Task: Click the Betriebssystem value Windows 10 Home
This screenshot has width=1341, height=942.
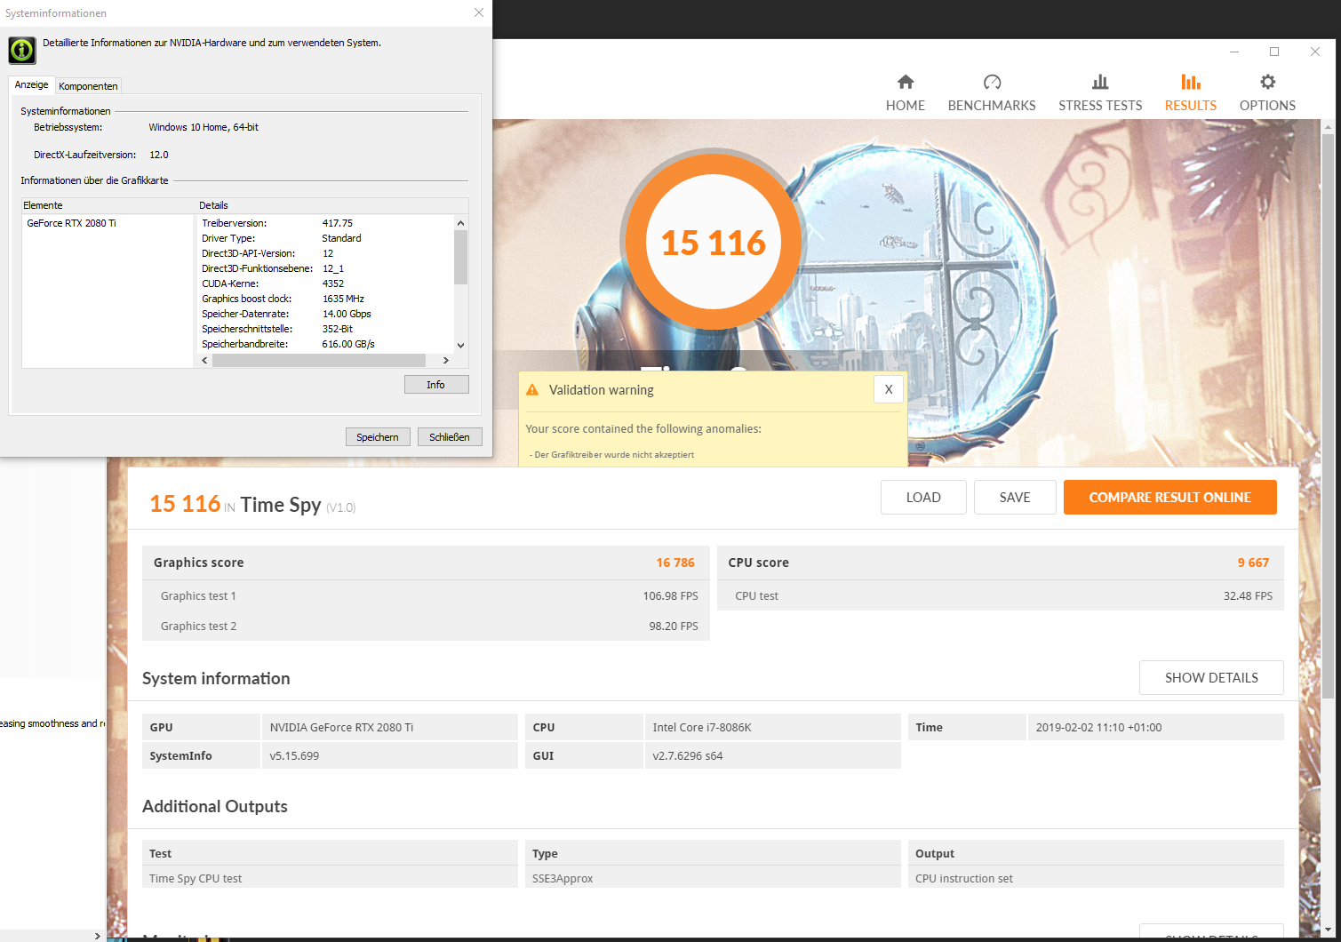Action: (x=204, y=127)
